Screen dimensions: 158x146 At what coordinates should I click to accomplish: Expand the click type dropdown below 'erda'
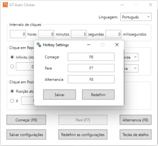click(x=131, y=68)
